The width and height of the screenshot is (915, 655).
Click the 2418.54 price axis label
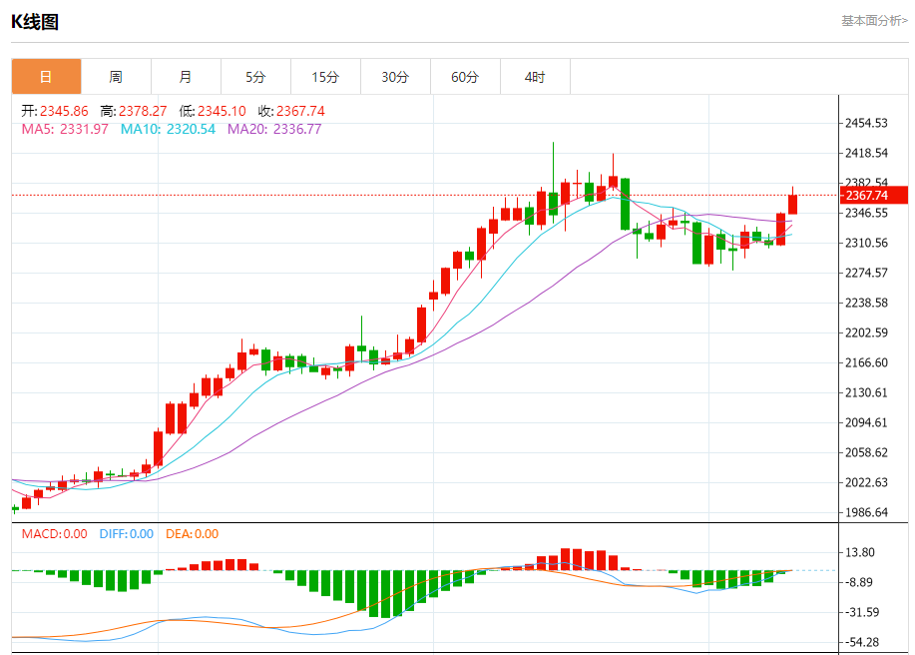tap(866, 153)
